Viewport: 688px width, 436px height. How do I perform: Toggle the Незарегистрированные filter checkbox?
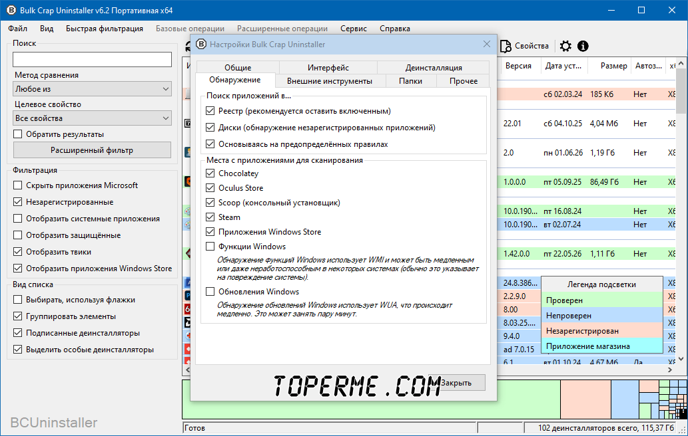pos(17,202)
